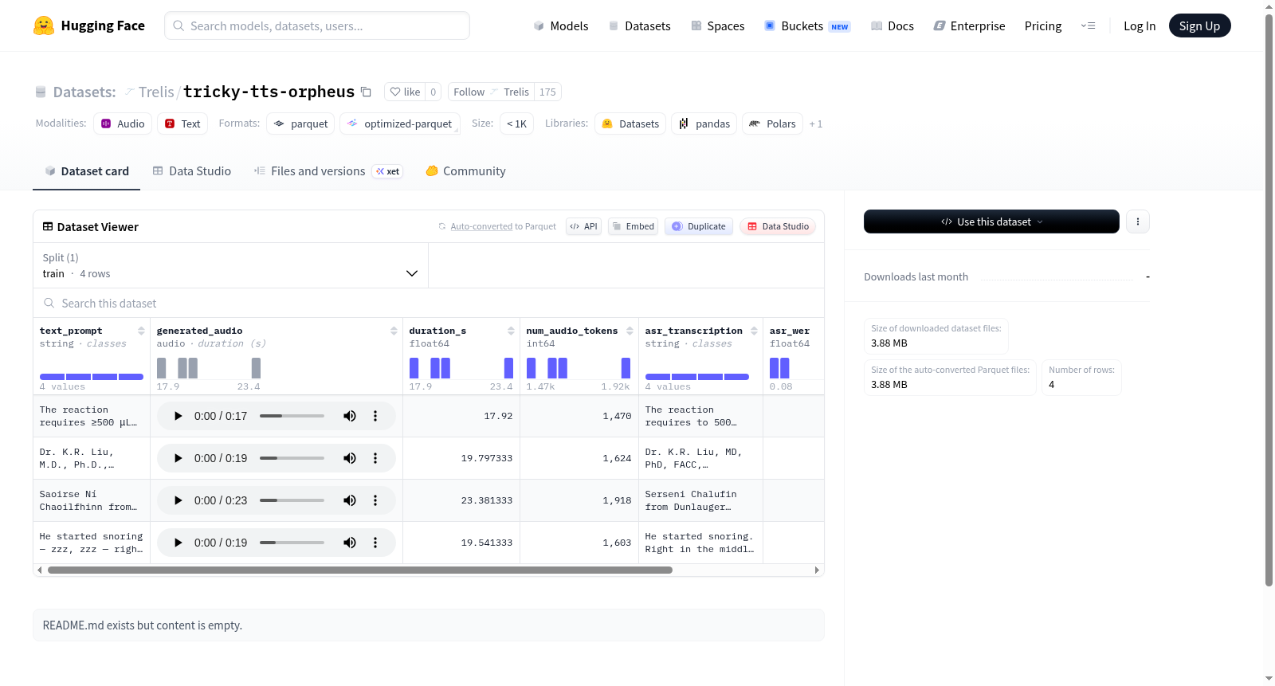Screen dimensions: 1275x686
Task: Open the Auto-converted to Parquet link
Action: (481, 226)
